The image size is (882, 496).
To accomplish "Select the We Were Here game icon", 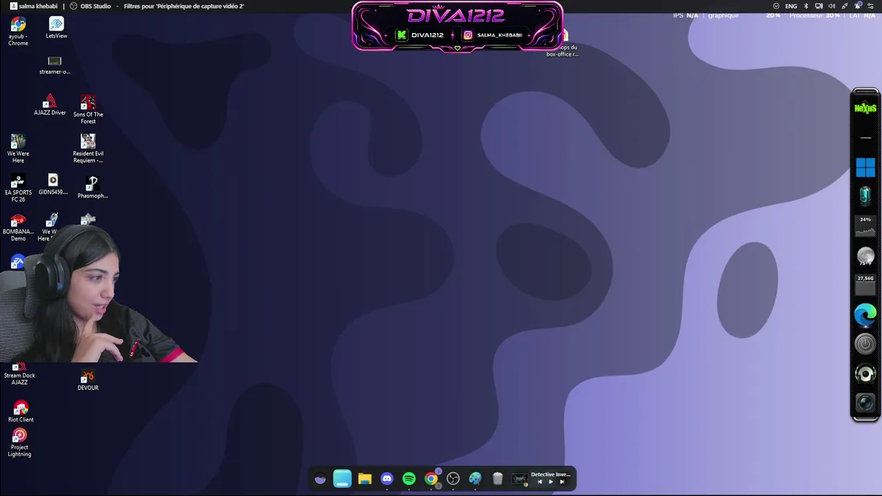I will pyautogui.click(x=18, y=149).
